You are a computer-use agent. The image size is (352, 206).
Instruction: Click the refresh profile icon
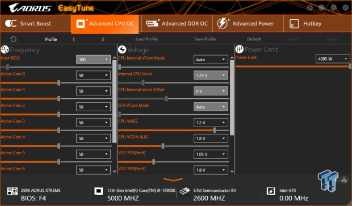pos(13,39)
